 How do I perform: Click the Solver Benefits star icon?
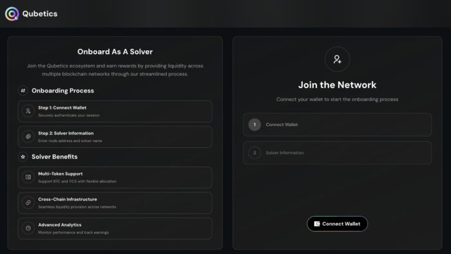pos(23,157)
